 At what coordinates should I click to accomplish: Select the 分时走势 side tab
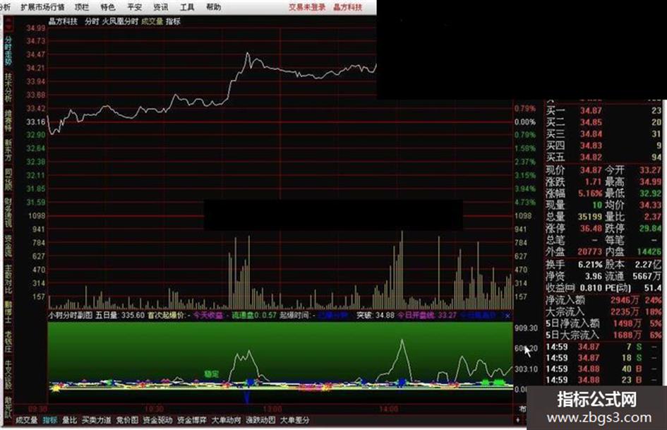(8, 51)
